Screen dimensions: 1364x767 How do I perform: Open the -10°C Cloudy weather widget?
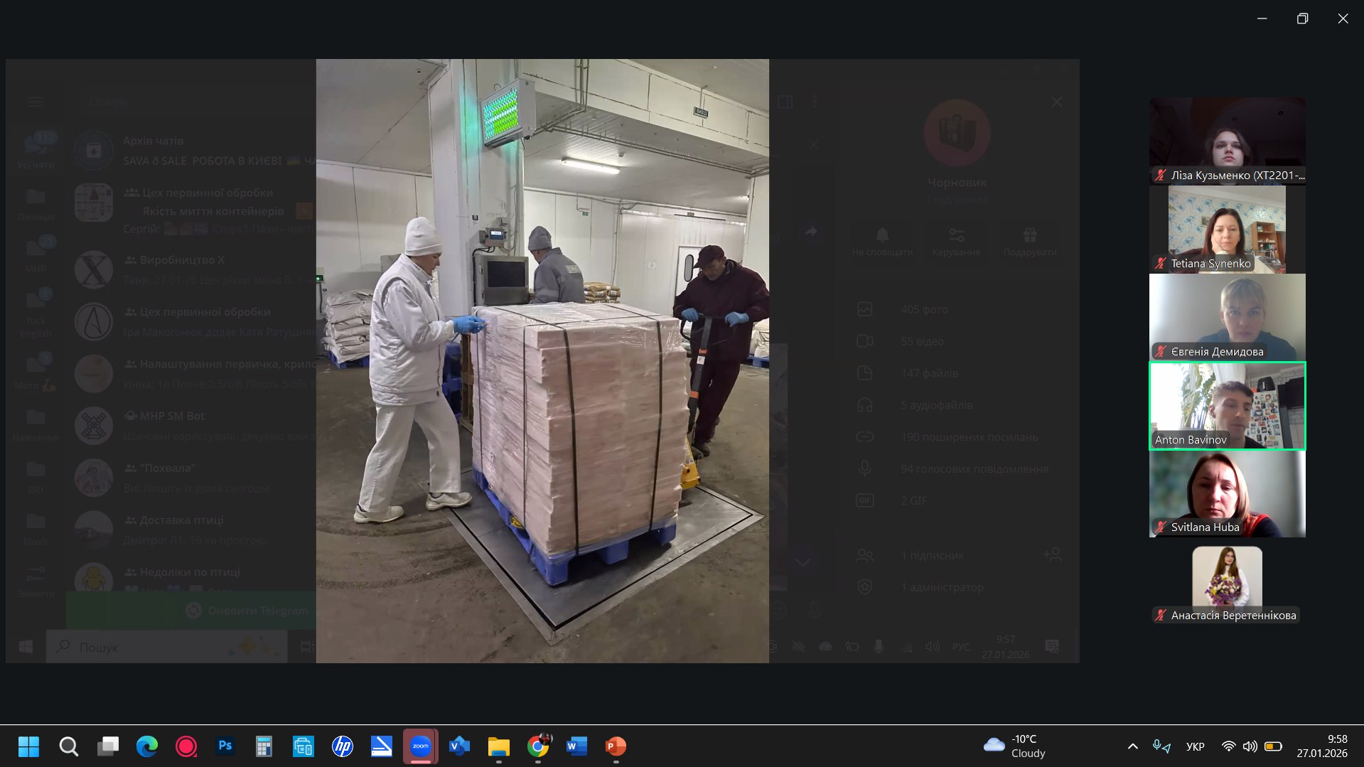[x=1014, y=746]
